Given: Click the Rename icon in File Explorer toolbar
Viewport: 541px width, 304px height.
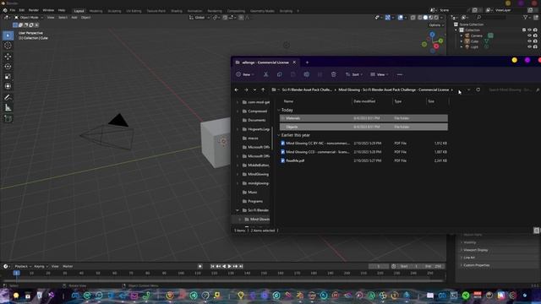Looking at the screenshot, I should click(x=306, y=74).
